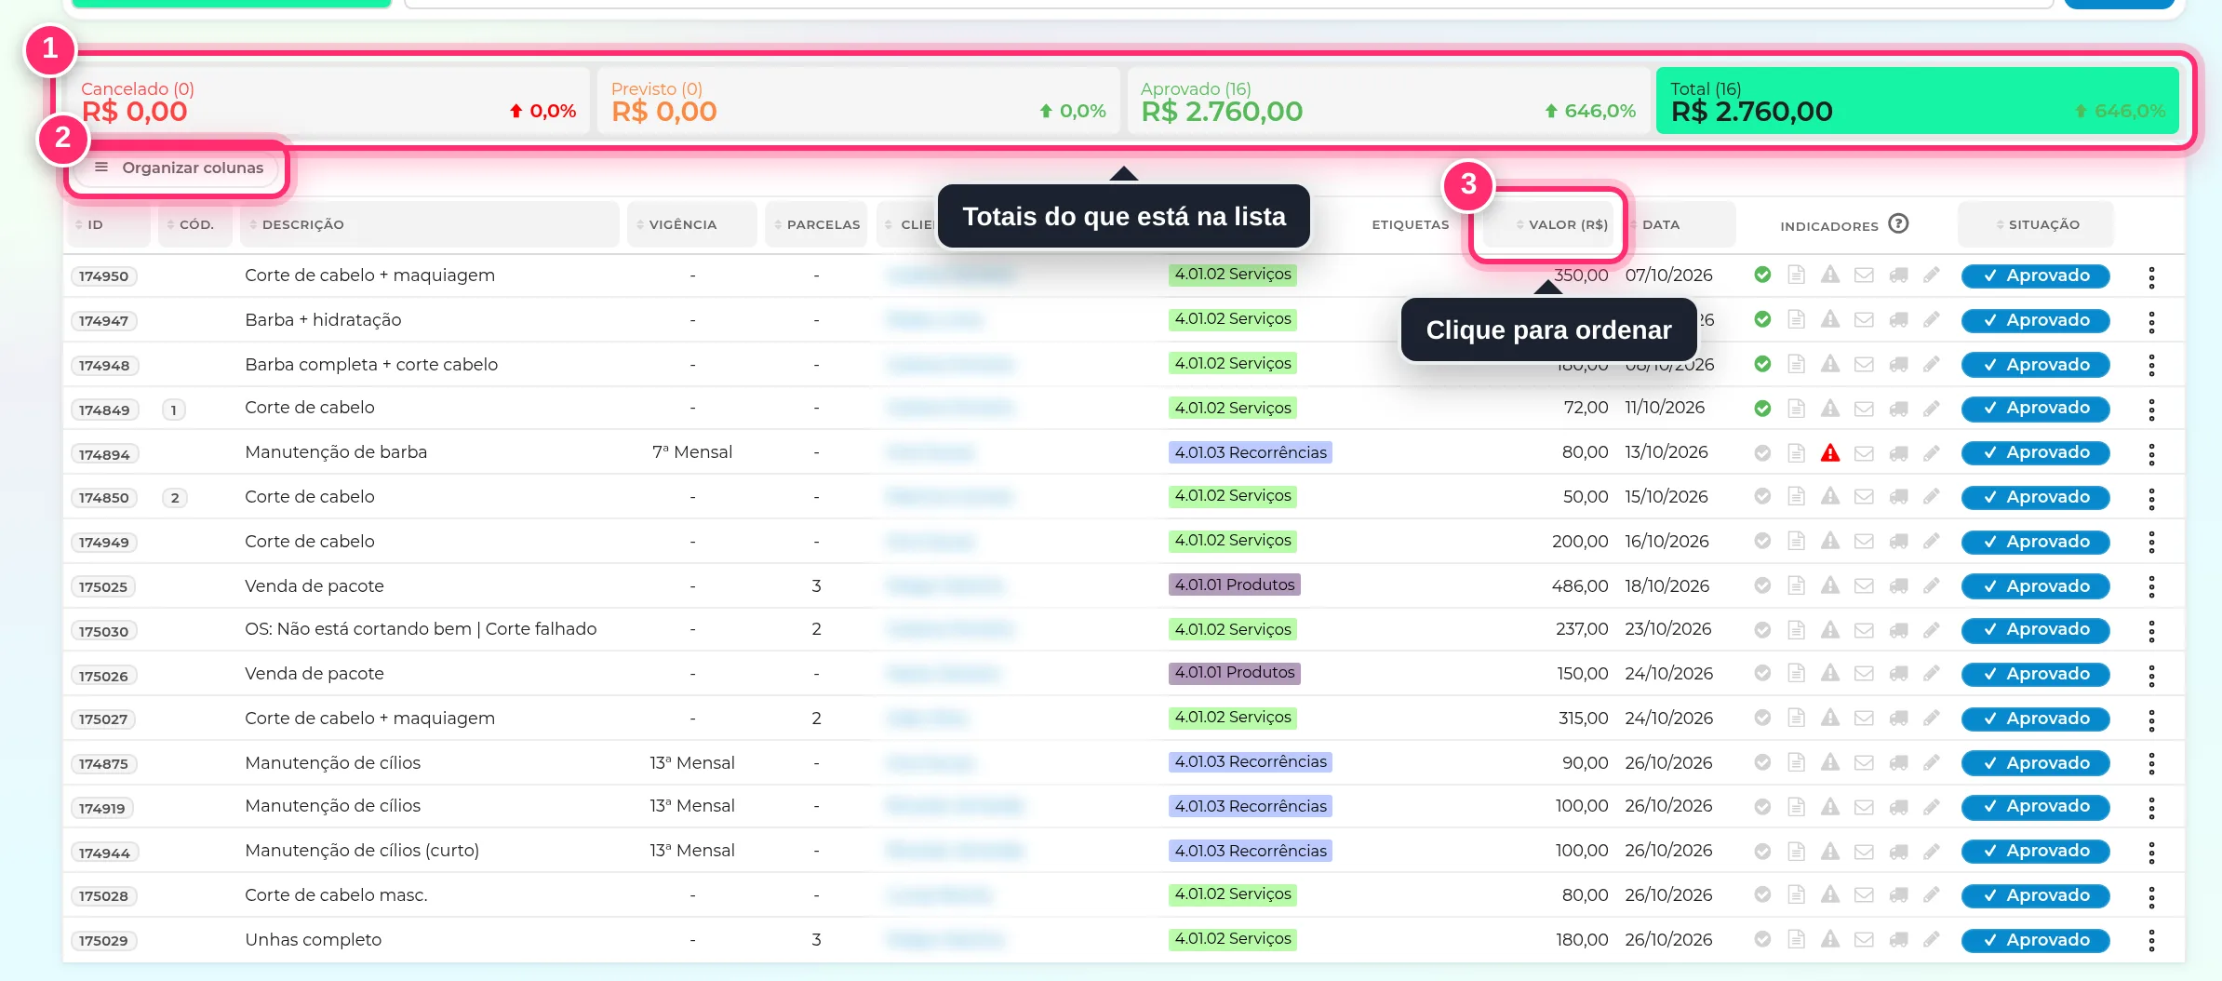Sort by the SITUAÇÃO column header

click(x=2035, y=224)
